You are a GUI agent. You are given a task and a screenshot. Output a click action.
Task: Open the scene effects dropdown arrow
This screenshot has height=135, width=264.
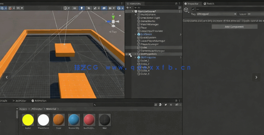[x=99, y=8]
